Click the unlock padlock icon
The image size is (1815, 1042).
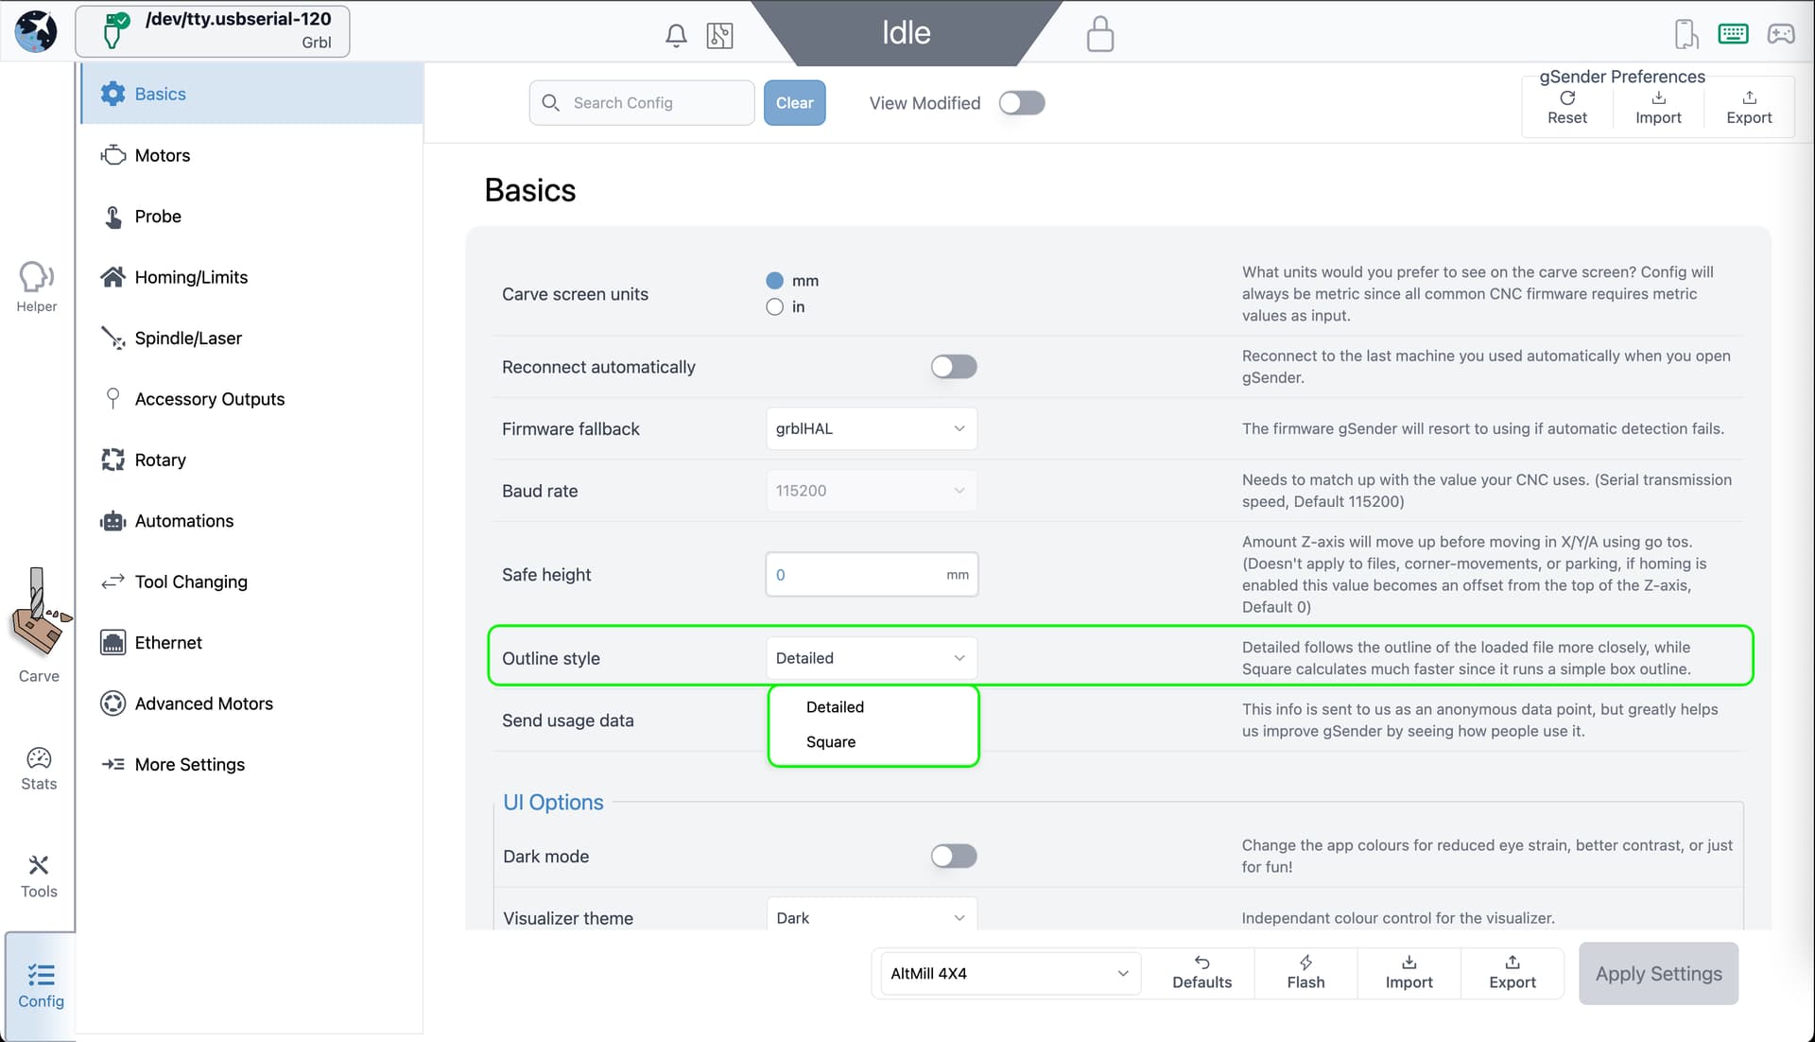1099,34
